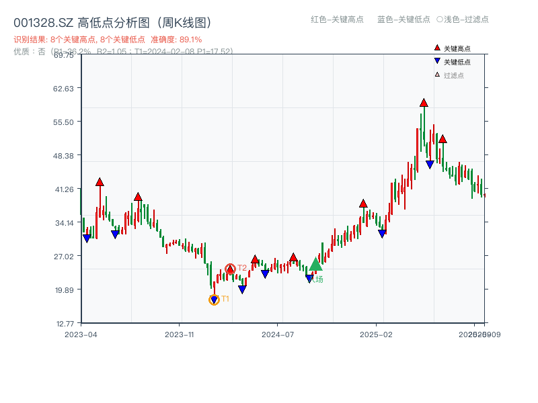Click the blue key-low triangle right of the entry marker
This screenshot has width=538, height=403.
[309, 277]
